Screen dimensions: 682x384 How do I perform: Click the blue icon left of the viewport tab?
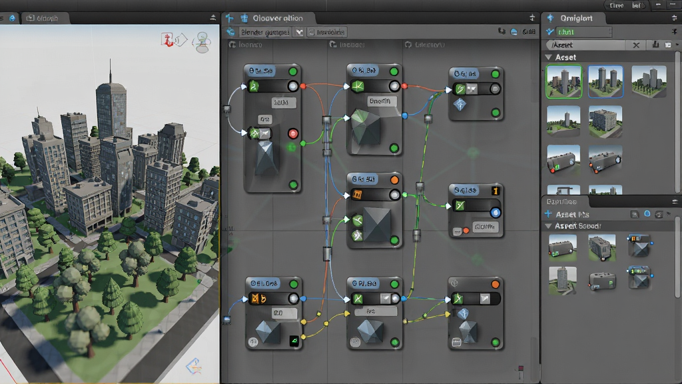point(12,18)
